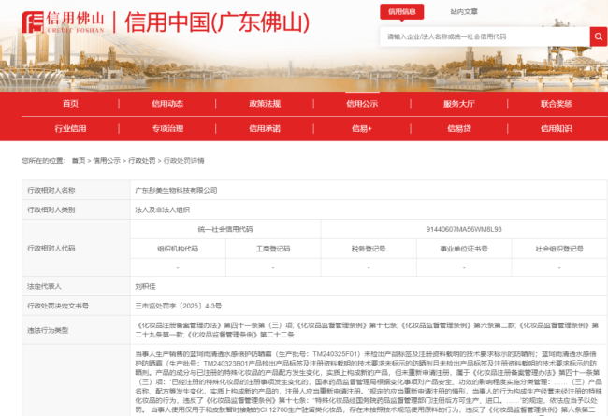Open the 首页 navigation item
Viewport: 608px width, 416px height.
point(70,103)
